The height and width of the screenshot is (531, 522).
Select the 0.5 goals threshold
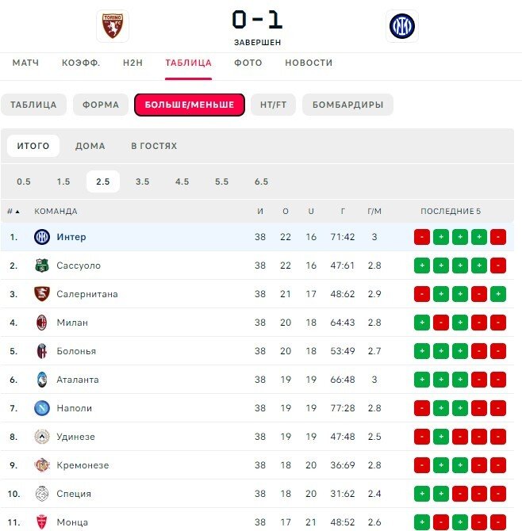[24, 181]
